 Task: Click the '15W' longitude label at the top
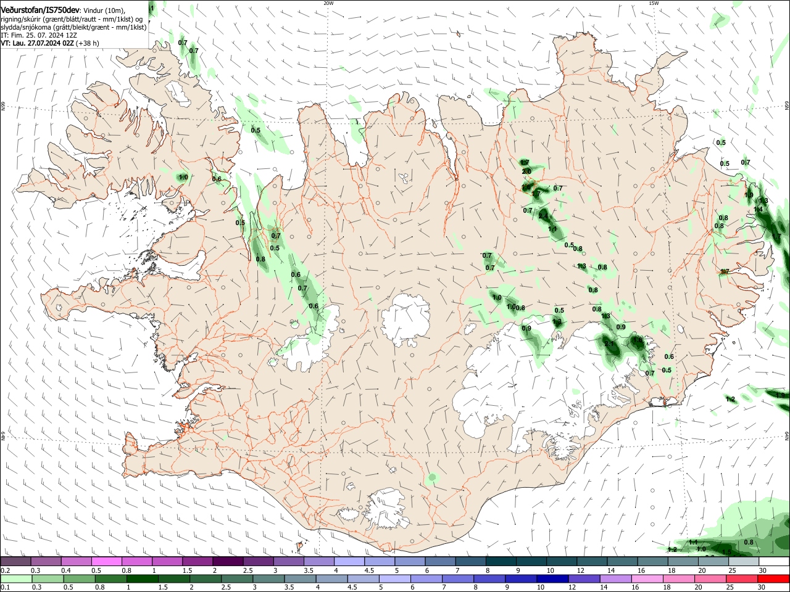click(654, 3)
